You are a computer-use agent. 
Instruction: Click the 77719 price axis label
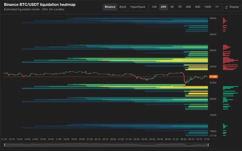(x=213, y=136)
